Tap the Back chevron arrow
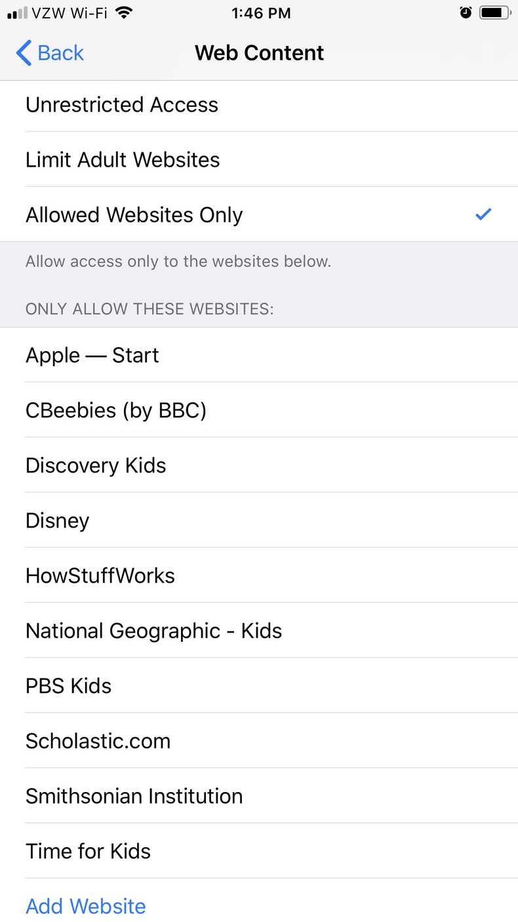The image size is (518, 922). point(24,53)
